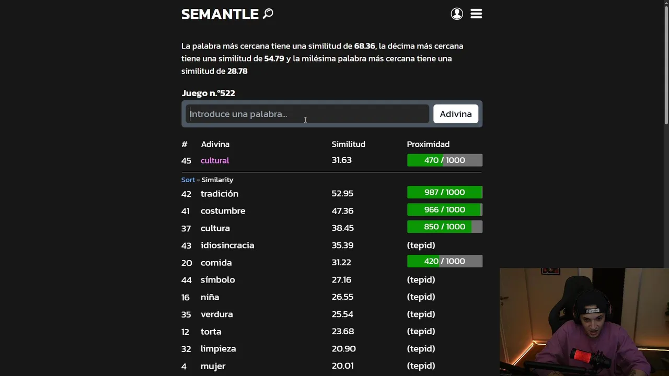The height and width of the screenshot is (376, 669).
Task: Sort guesses by the # column header
Action: point(184,144)
